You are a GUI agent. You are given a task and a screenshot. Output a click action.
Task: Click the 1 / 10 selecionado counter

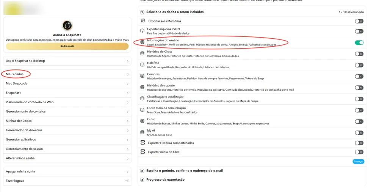click(351, 12)
